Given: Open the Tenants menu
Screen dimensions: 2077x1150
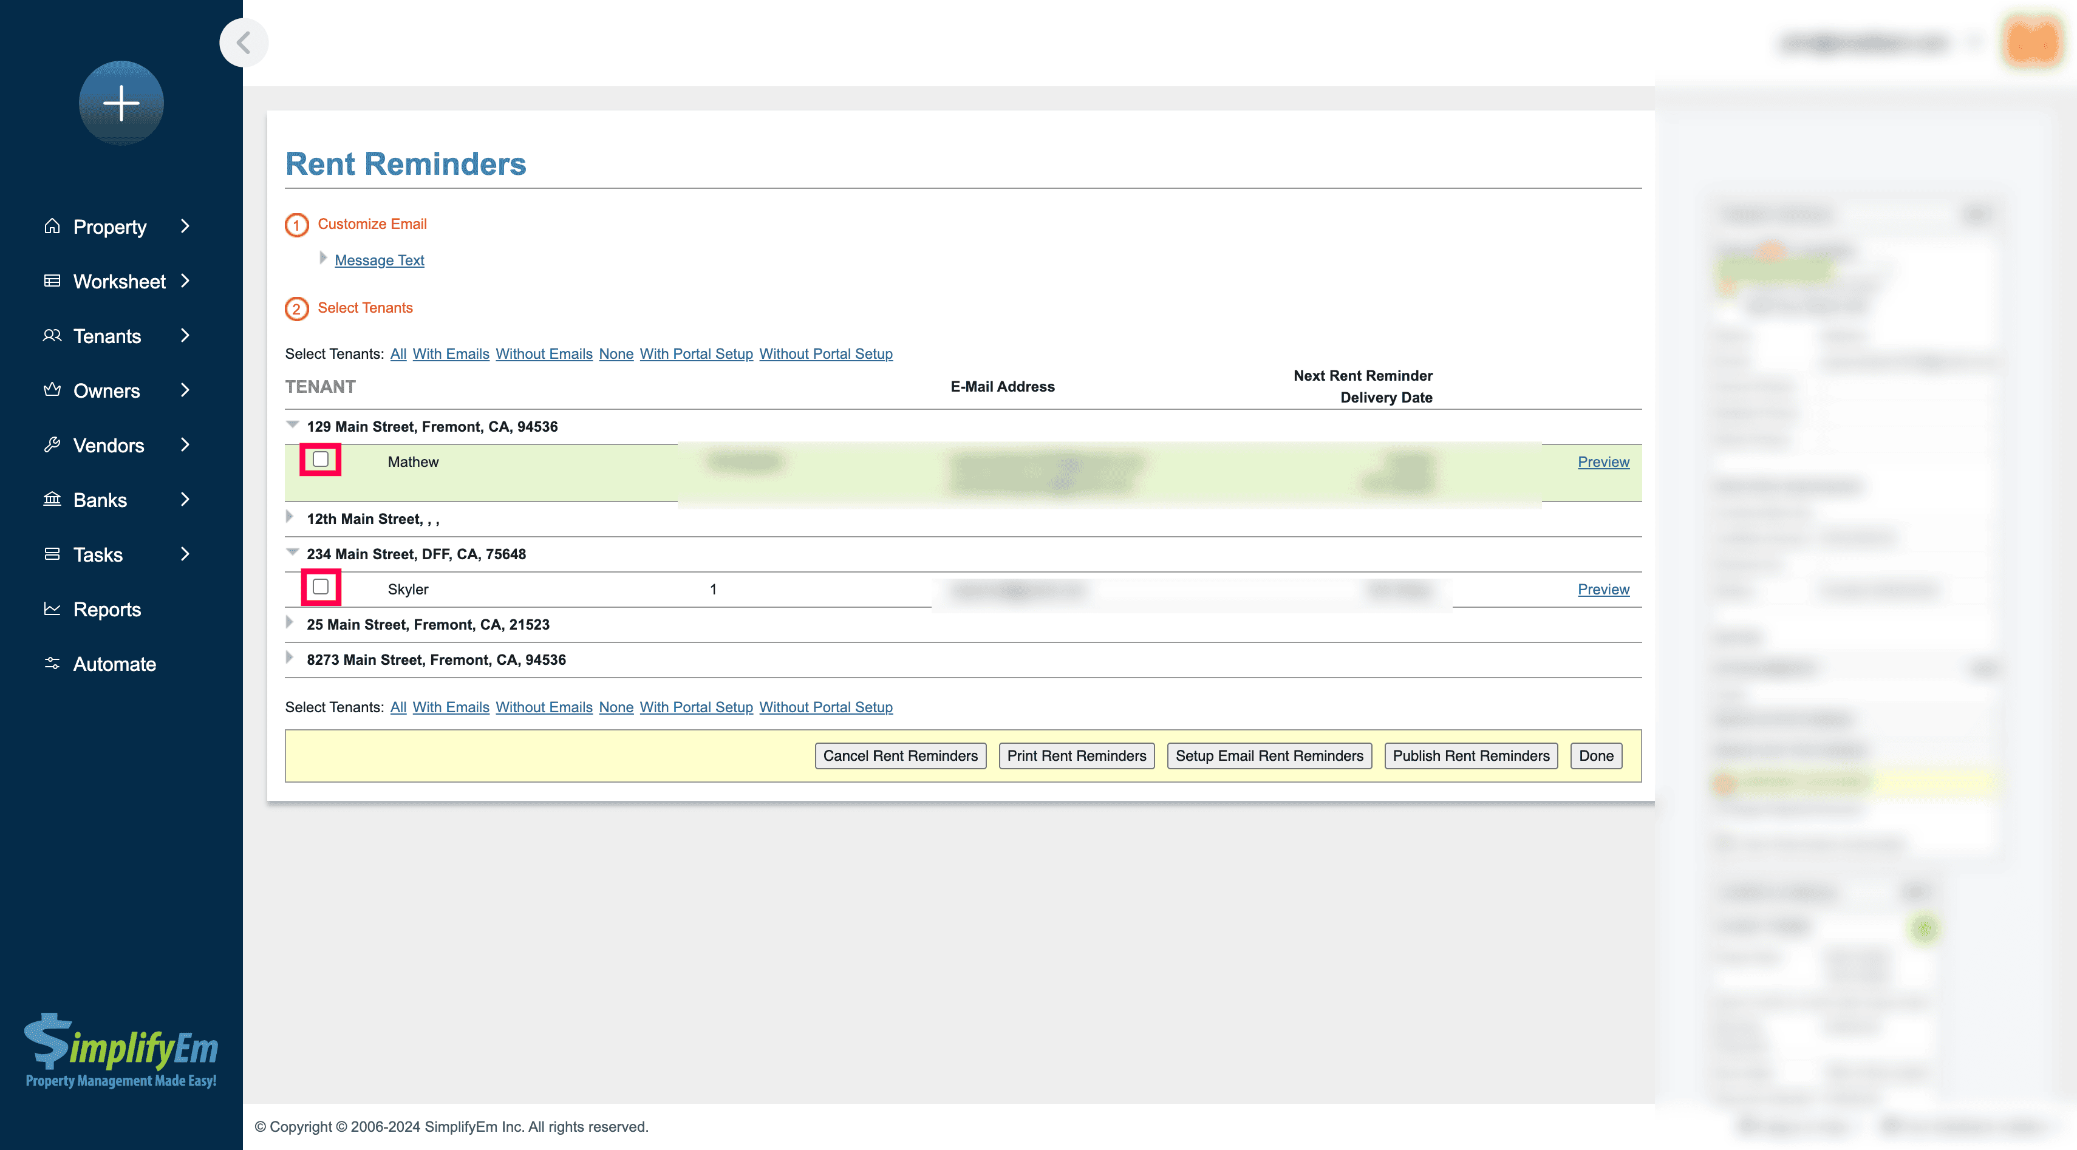Looking at the screenshot, I should pyautogui.click(x=106, y=336).
